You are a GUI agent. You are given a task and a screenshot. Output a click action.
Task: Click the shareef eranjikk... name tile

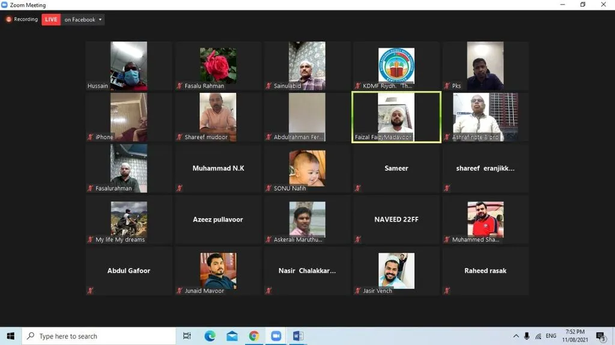[x=485, y=168]
